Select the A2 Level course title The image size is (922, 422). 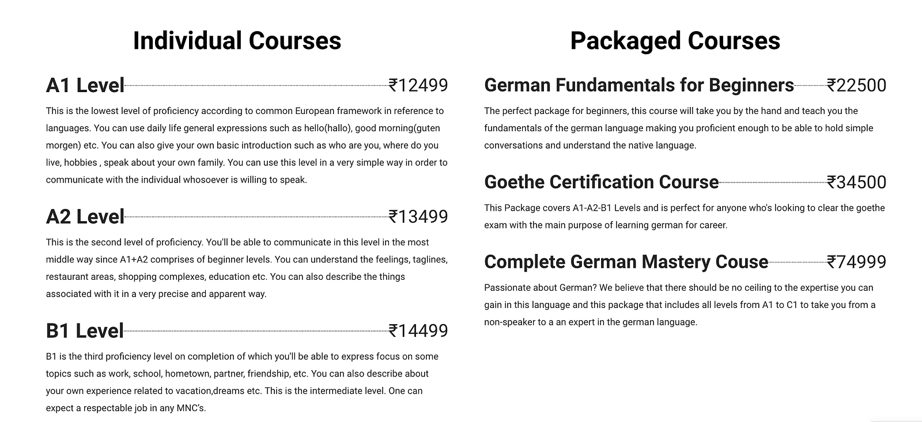[x=85, y=216]
